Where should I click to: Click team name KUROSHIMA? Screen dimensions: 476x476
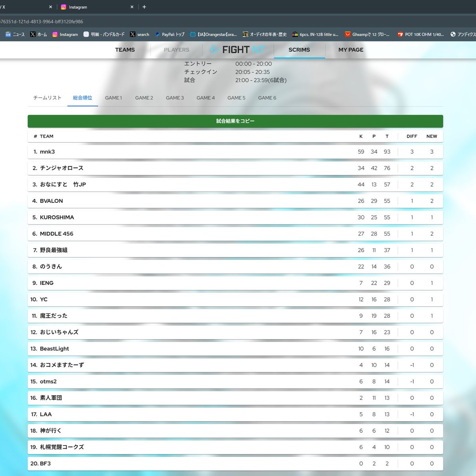click(x=57, y=217)
